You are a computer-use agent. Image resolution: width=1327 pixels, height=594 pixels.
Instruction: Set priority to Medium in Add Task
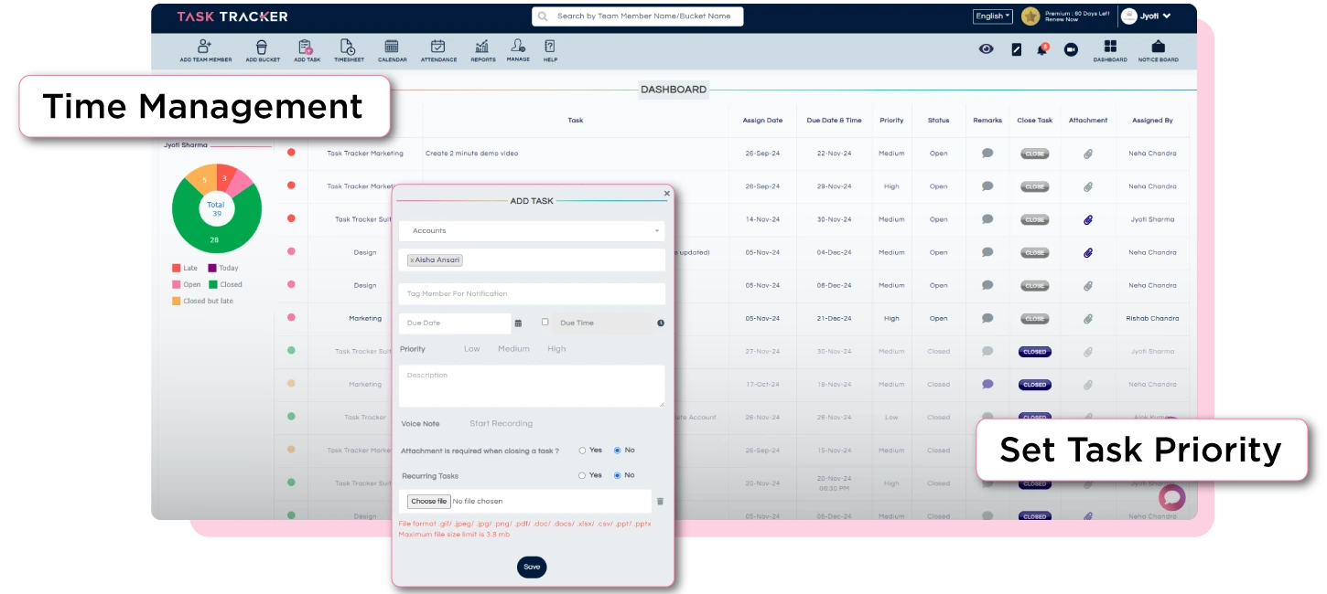pos(513,349)
